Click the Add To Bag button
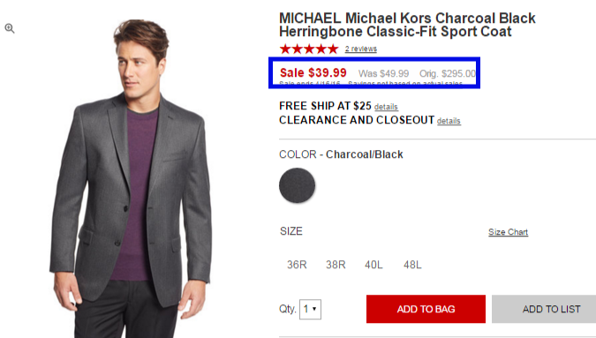Viewport: 596px width, 338px height. click(426, 309)
